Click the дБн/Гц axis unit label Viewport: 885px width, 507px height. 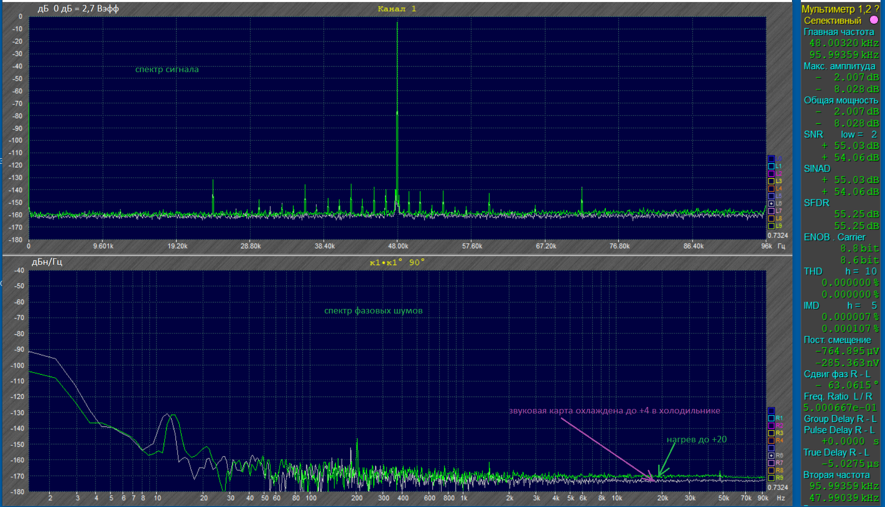coord(47,262)
